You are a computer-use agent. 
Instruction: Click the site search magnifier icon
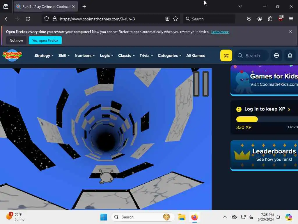coord(240,55)
